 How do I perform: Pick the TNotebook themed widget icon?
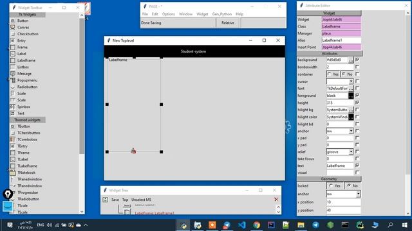click(13, 173)
